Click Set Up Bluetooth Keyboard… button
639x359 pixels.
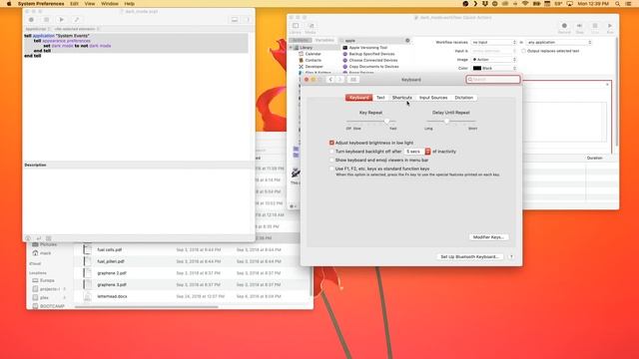tap(470, 257)
